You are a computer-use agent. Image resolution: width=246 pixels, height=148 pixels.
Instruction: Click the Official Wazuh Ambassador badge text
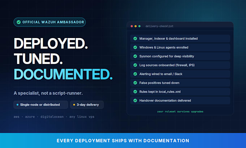pyautogui.click(x=53, y=22)
